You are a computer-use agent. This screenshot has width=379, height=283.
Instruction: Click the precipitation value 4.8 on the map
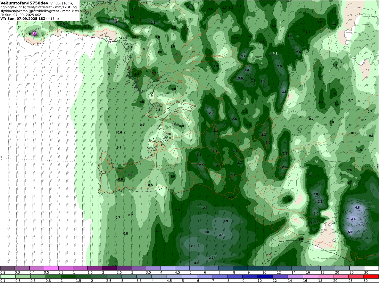point(357,207)
